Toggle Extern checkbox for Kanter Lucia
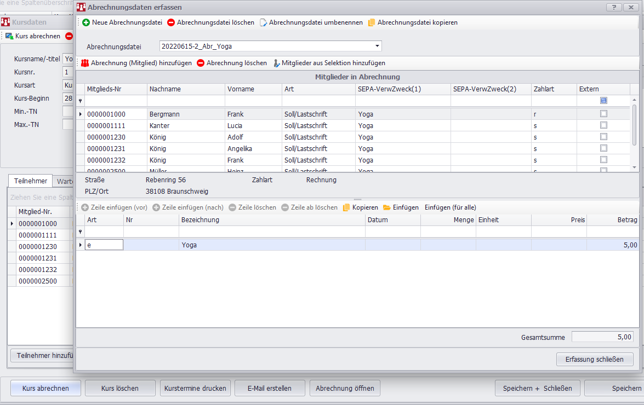Viewport: 644px width, 405px height. pos(603,125)
